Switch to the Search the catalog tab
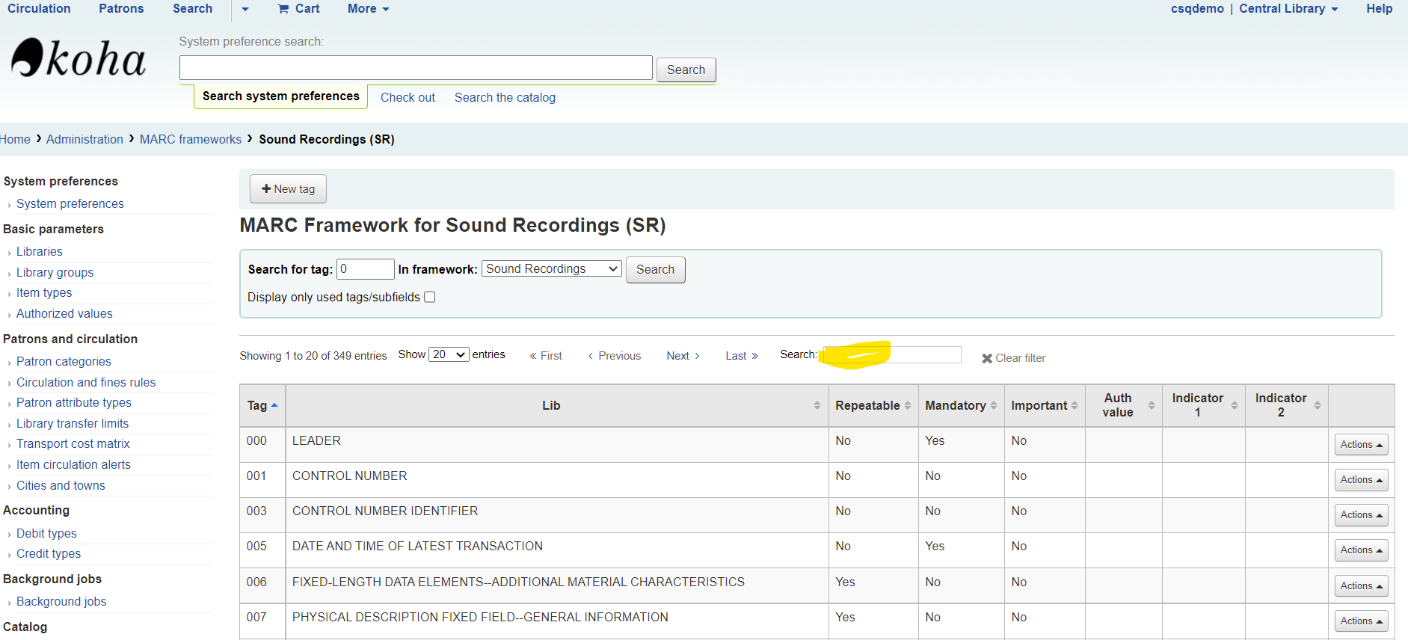 click(505, 97)
